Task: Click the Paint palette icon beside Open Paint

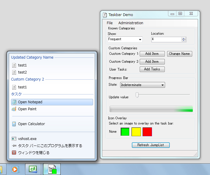Action: [14, 109]
